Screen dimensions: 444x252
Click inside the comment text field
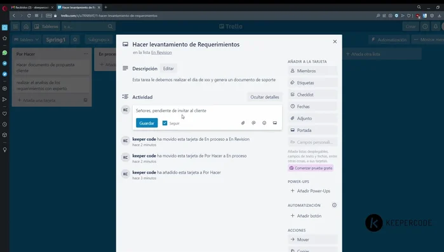click(x=207, y=110)
